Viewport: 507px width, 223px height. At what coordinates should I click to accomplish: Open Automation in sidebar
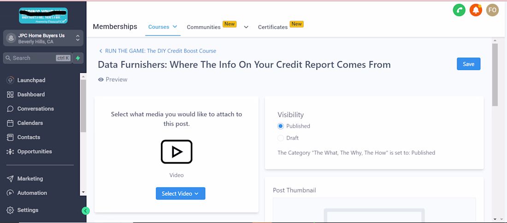(32, 193)
